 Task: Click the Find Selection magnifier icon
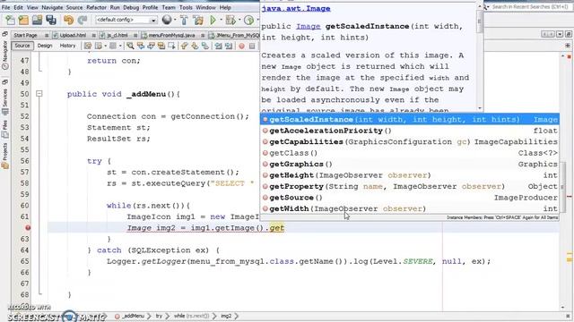130,46
